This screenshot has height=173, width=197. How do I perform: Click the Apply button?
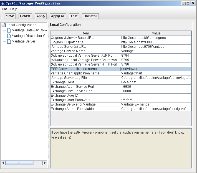tap(41, 16)
